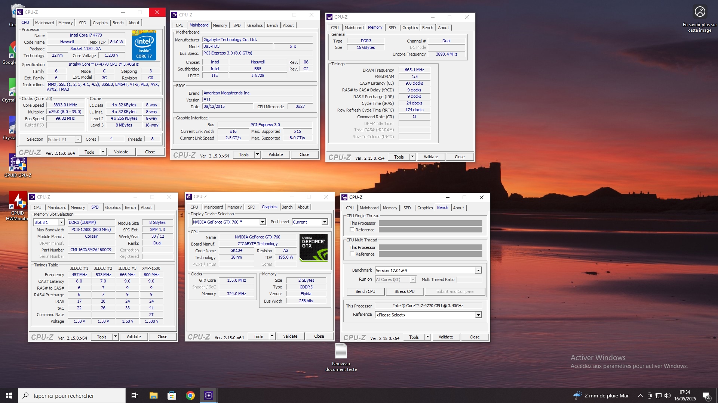Launch Google Chrome from the taskbar
Viewport: 718px width, 403px height.
(190, 396)
